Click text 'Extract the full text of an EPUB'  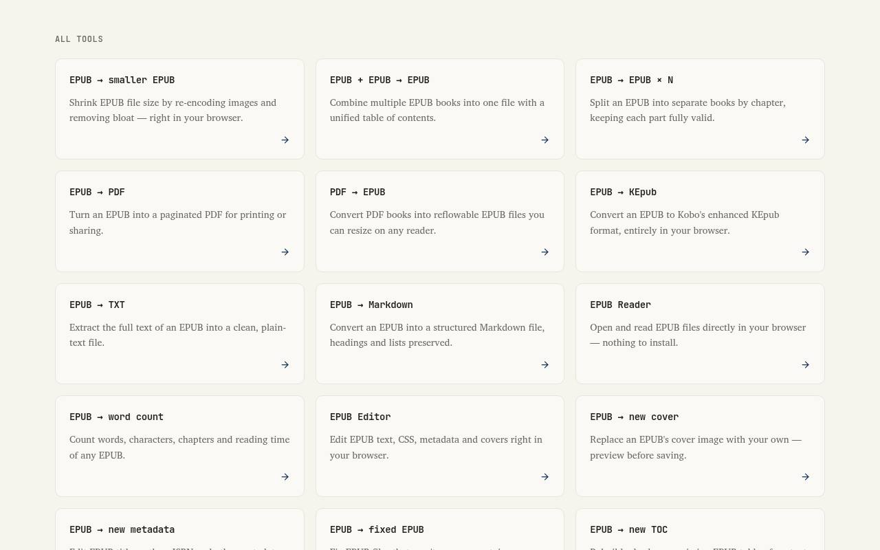[136, 327]
